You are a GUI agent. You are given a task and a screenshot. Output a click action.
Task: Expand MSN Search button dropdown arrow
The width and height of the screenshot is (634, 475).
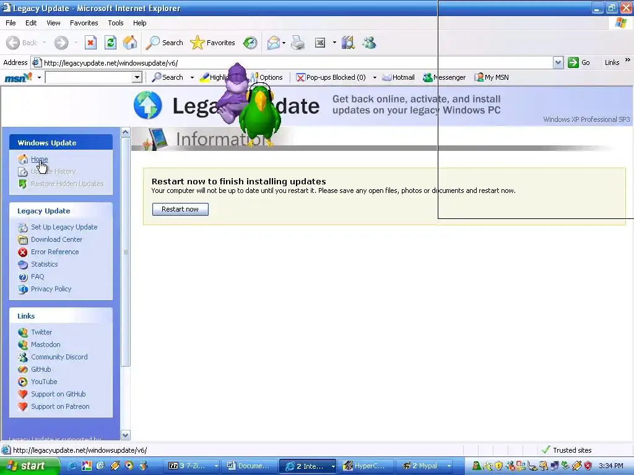point(192,77)
